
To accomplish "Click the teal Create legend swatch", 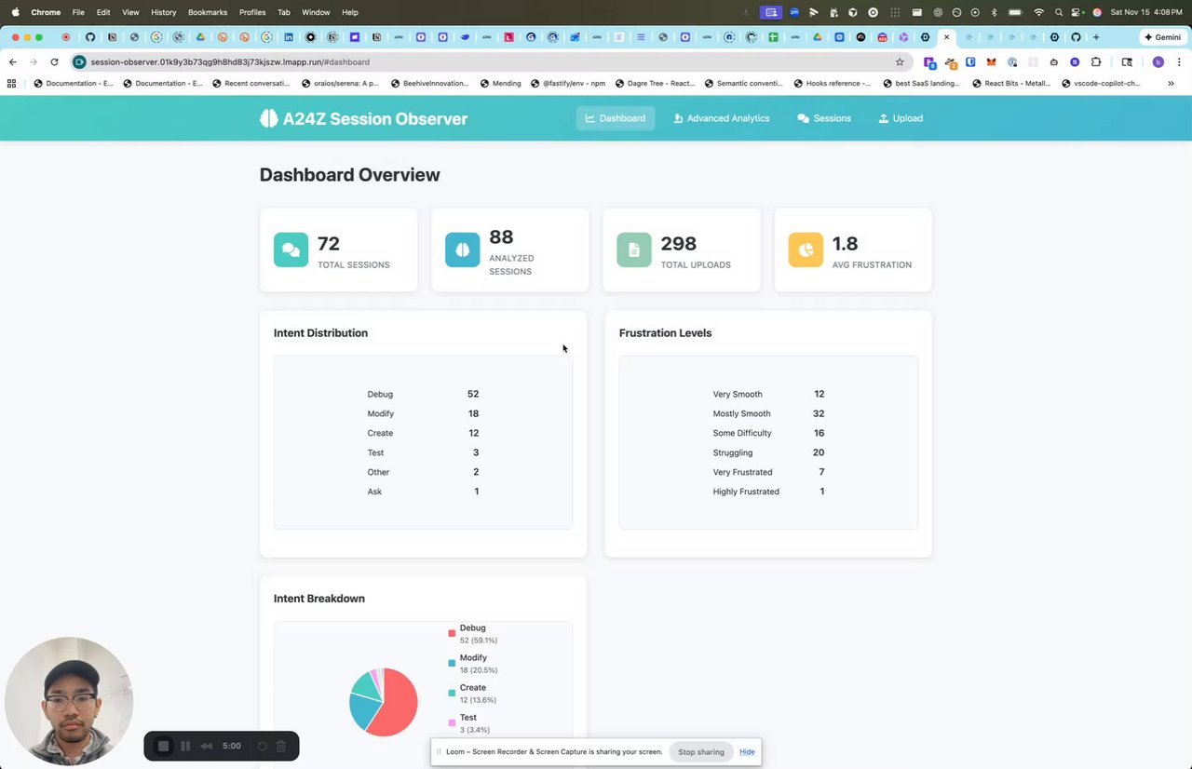I will 452,693.
